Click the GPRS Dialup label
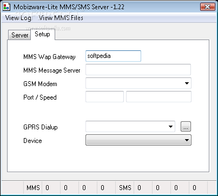Viewport: 218px width, 196px height. coord(41,127)
